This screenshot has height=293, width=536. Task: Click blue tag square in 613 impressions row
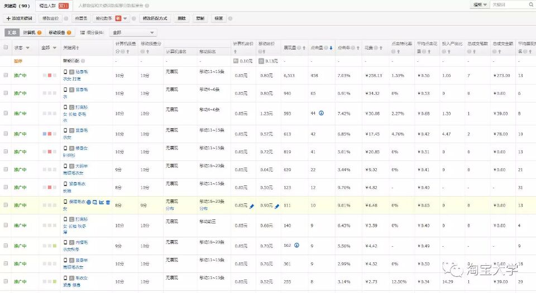pyautogui.click(x=45, y=134)
